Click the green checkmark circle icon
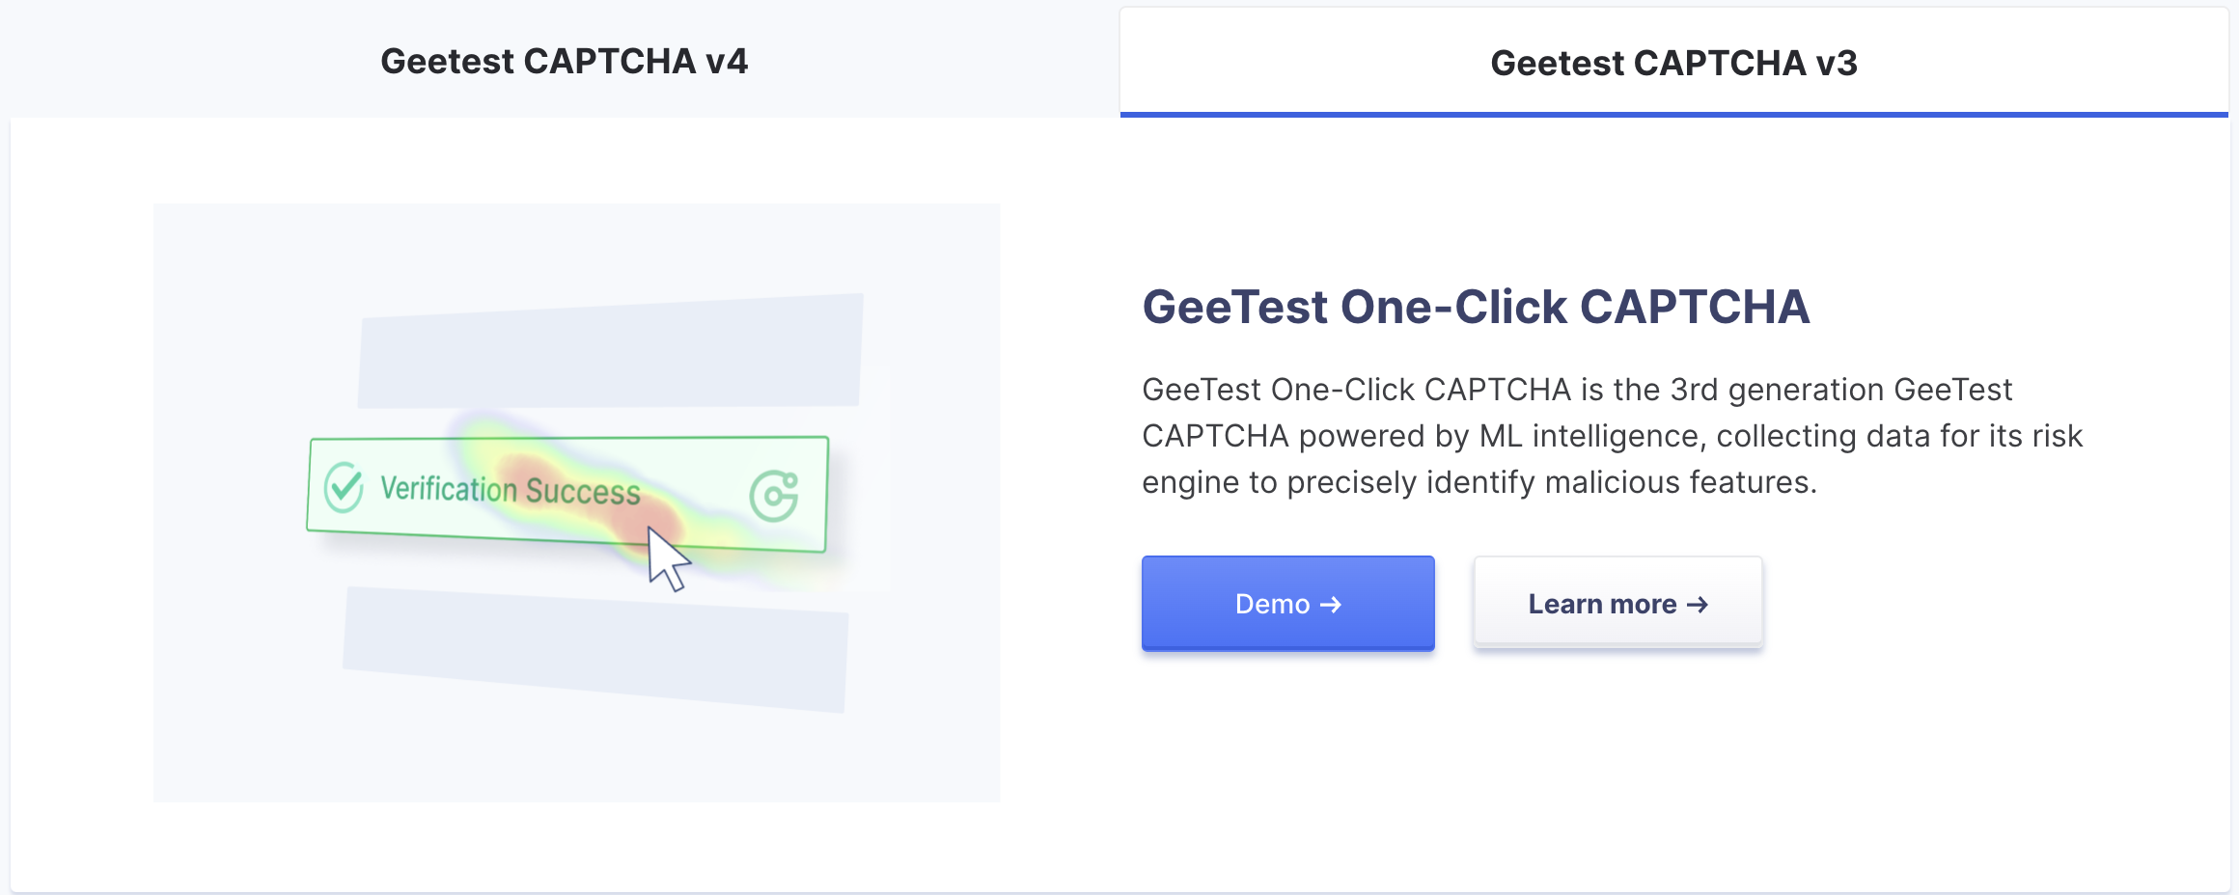Screen dimensions: 2239x895 [x=344, y=487]
